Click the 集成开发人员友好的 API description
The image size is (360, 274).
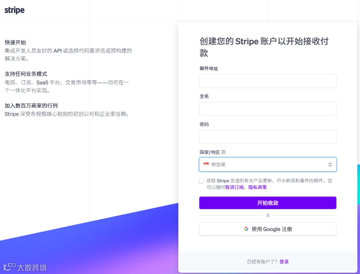[68, 55]
